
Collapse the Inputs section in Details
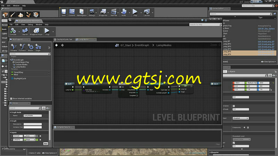pos(10,132)
